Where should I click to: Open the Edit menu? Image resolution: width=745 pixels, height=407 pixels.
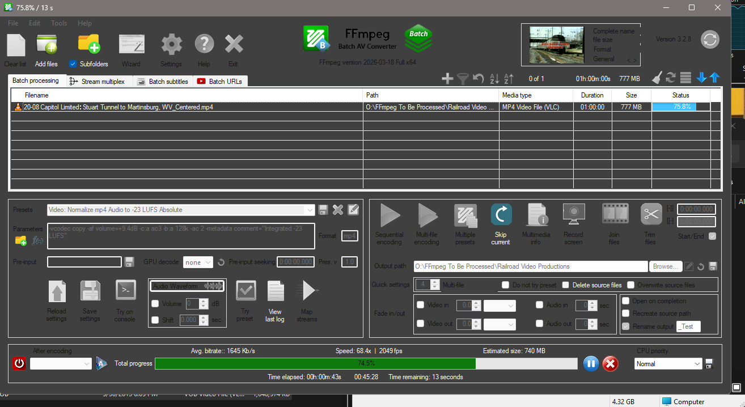[x=35, y=23]
